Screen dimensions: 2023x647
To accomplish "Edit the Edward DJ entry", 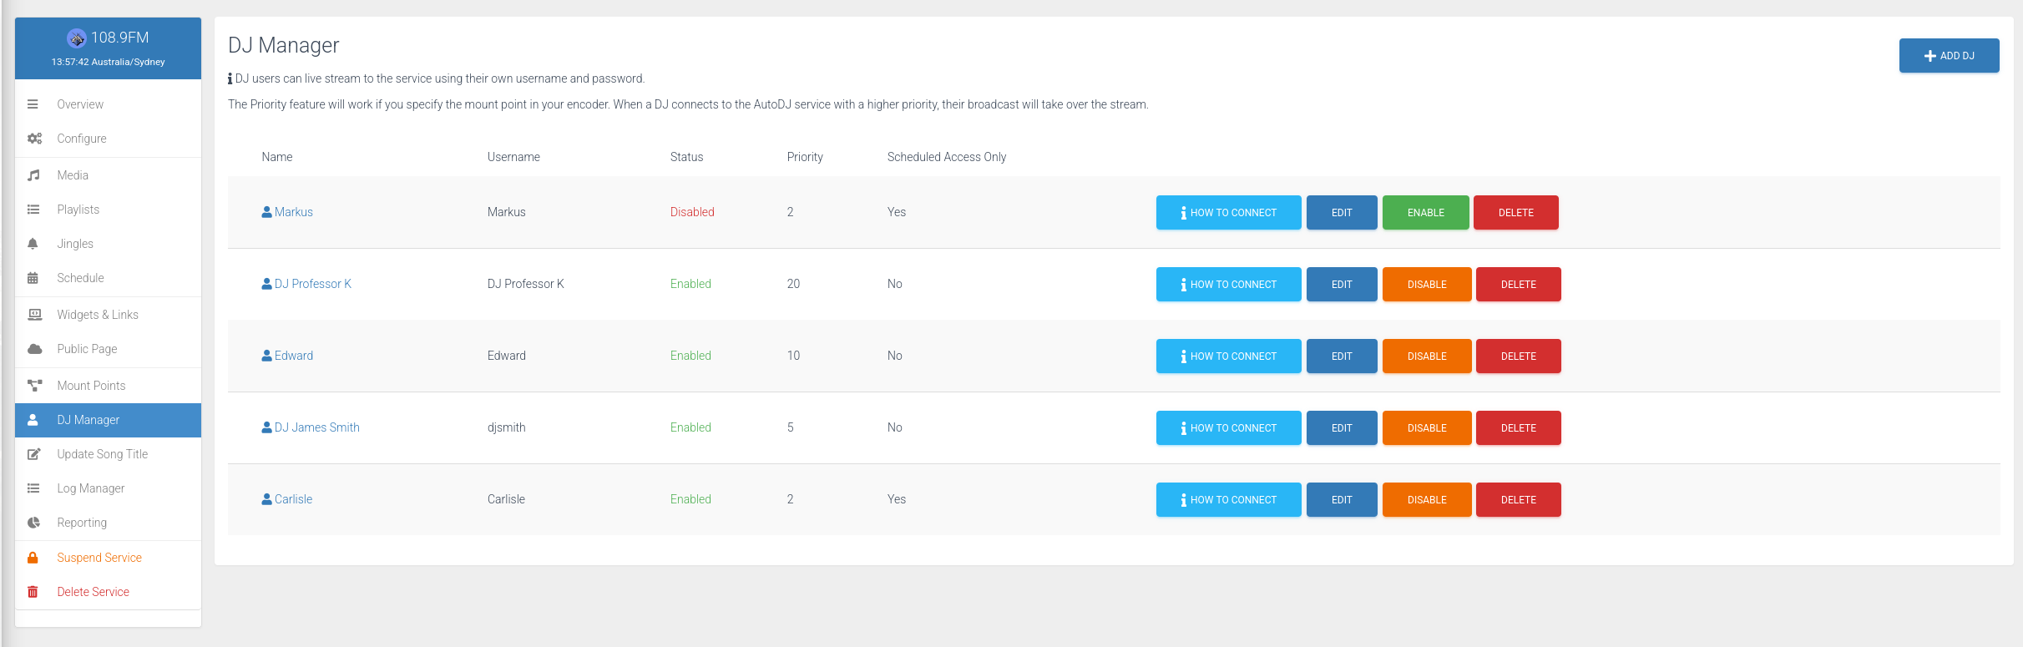I will tap(1341, 356).
